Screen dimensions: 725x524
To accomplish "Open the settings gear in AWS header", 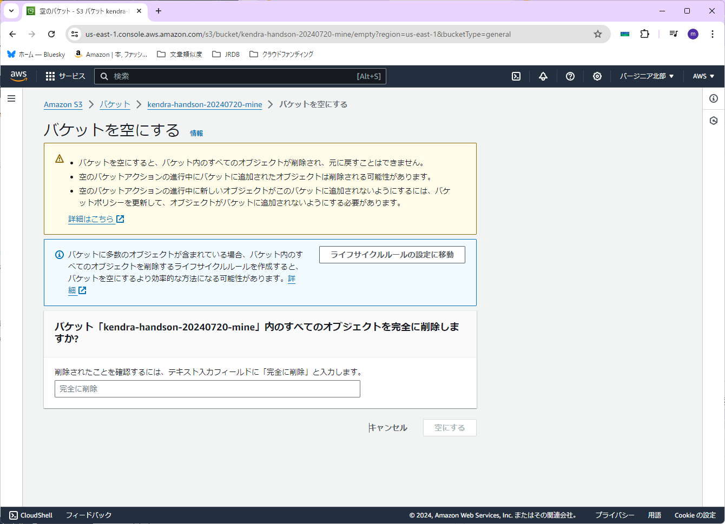I will (597, 76).
